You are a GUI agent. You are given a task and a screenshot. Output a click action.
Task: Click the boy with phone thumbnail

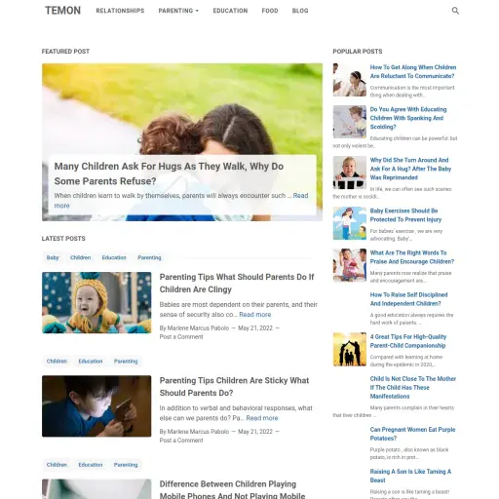coord(96,406)
